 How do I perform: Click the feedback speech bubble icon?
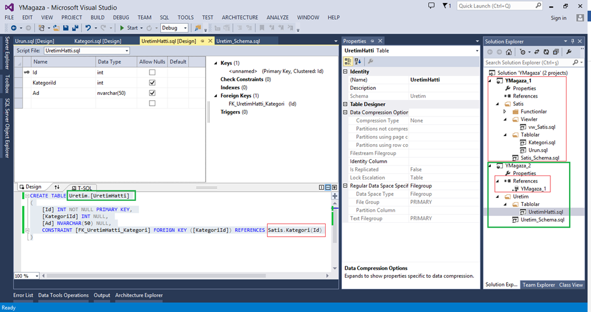click(x=431, y=6)
